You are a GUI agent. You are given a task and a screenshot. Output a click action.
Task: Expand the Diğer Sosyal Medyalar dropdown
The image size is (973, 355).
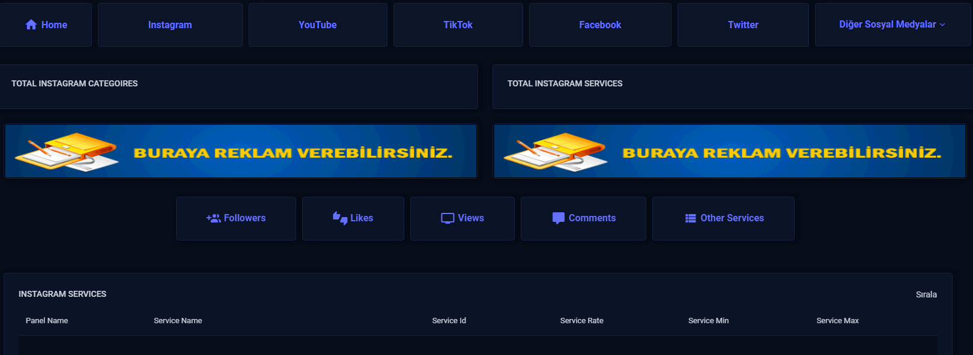(893, 25)
